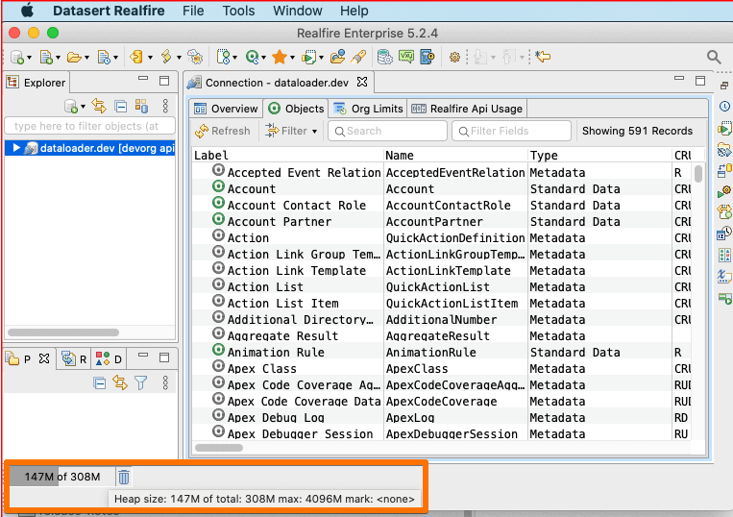
Task: Click the restore windows icon atop right sidebar
Action: 724,86
